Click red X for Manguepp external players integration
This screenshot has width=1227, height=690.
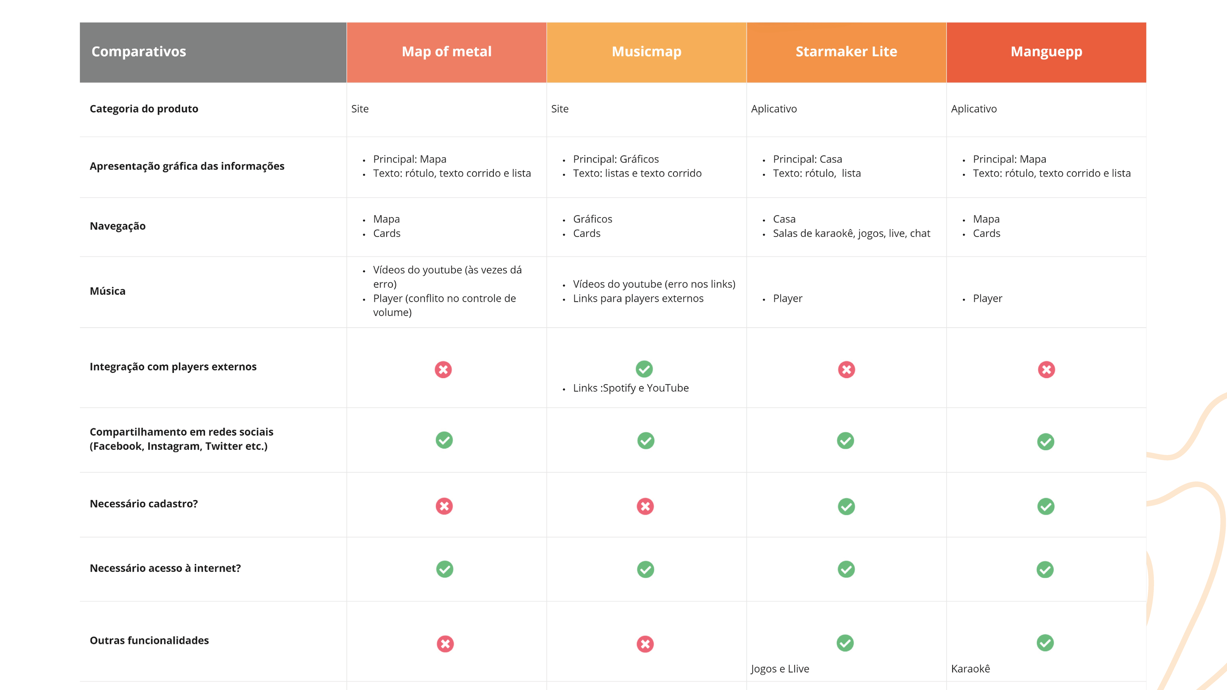coord(1046,370)
